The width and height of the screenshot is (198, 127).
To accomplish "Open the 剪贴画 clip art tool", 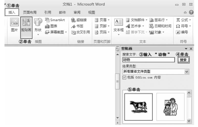I will [26, 28].
